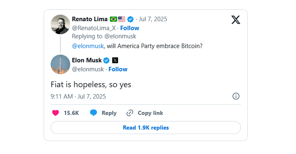Click the Renato Lima display name

tap(90, 19)
